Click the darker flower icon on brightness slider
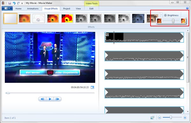Viewport: 191px width, 123px height. click(x=159, y=21)
